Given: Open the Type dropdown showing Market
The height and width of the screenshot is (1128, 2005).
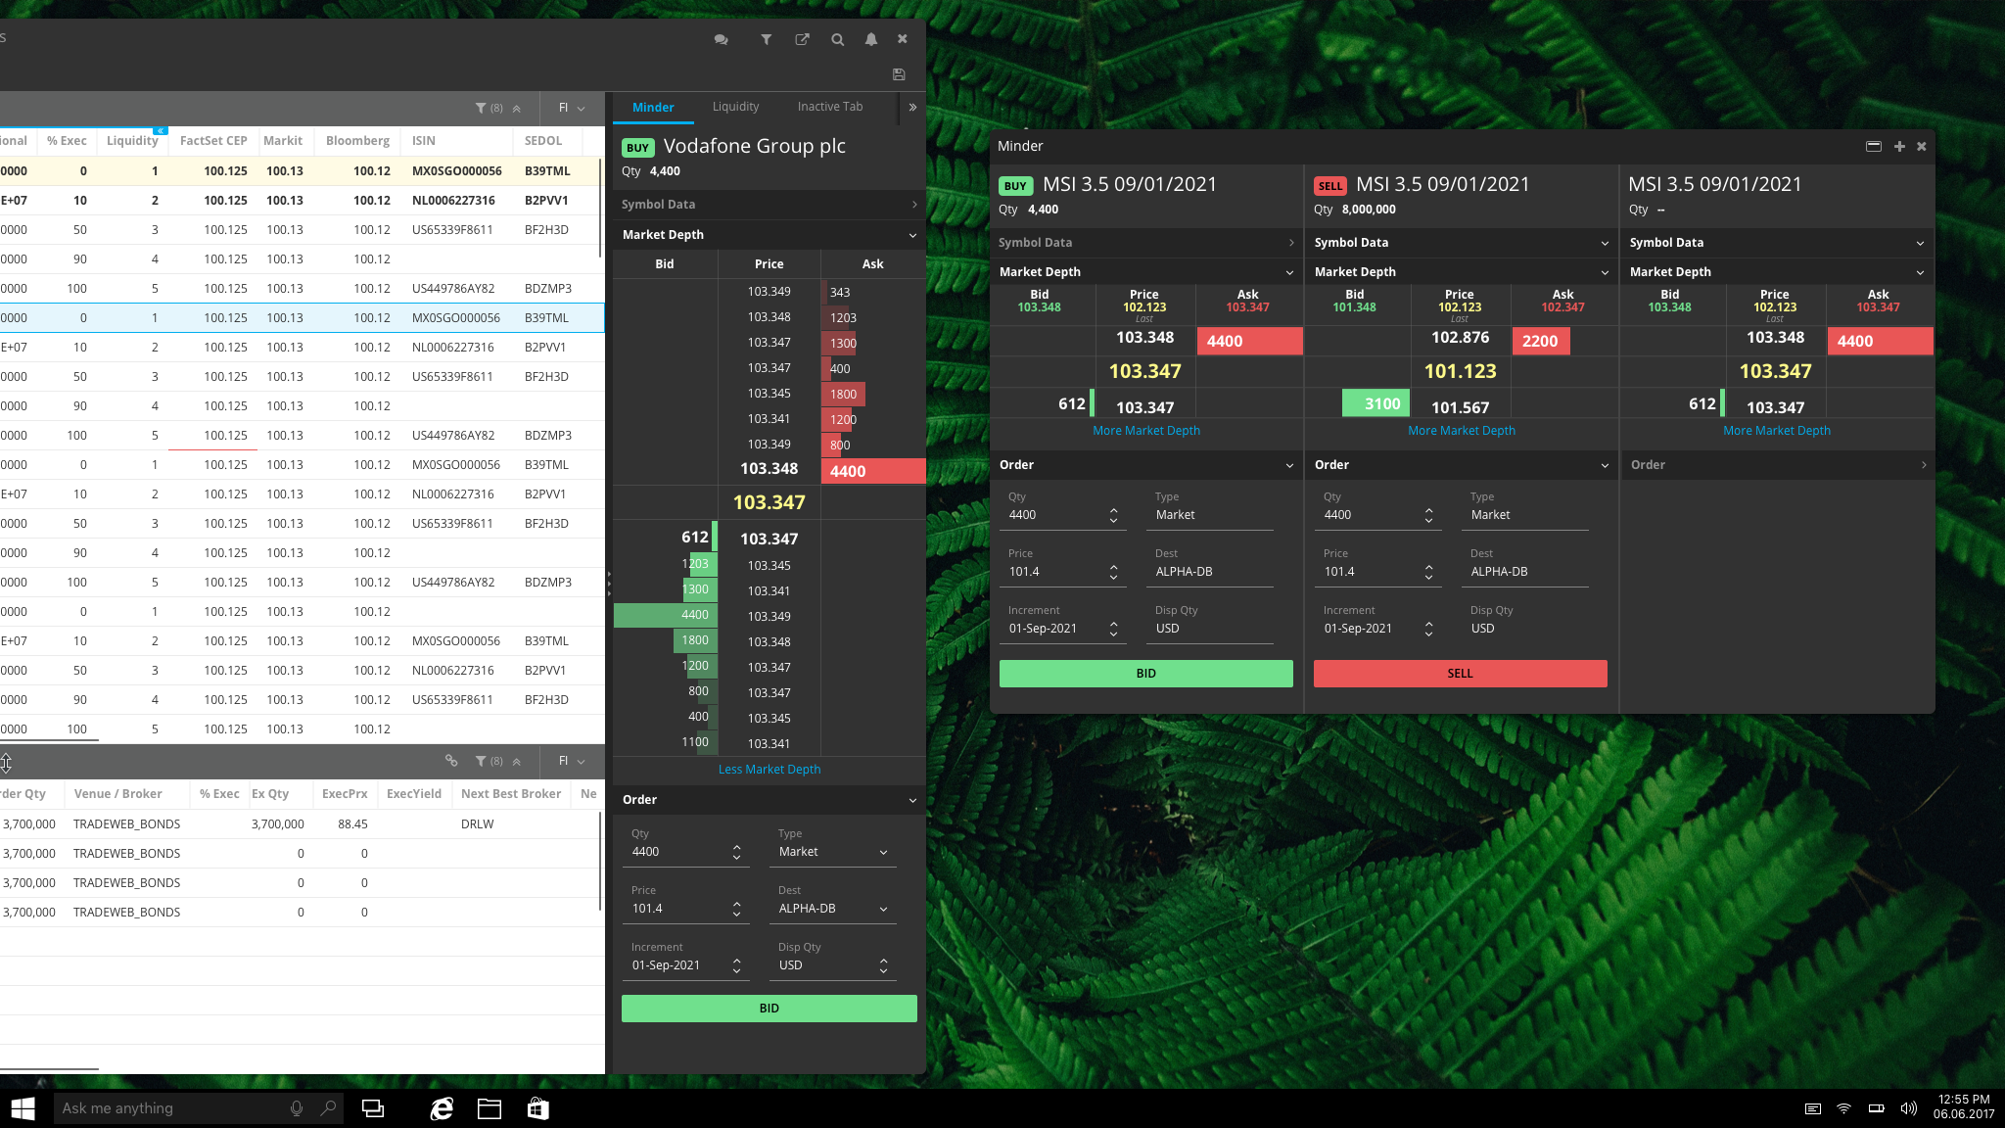Looking at the screenshot, I should 833,852.
